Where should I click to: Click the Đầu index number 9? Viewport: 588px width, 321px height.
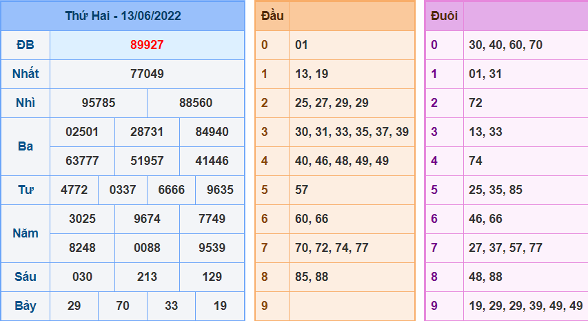[x=265, y=306]
